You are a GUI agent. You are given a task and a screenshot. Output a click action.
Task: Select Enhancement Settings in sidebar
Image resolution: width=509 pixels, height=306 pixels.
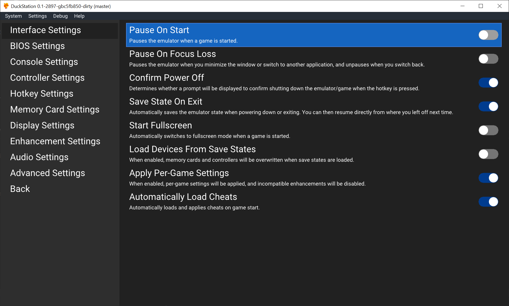(x=55, y=141)
